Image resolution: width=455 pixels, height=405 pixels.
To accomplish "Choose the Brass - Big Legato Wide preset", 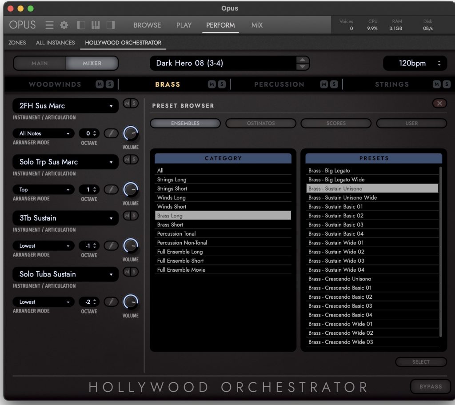I will click(x=372, y=180).
